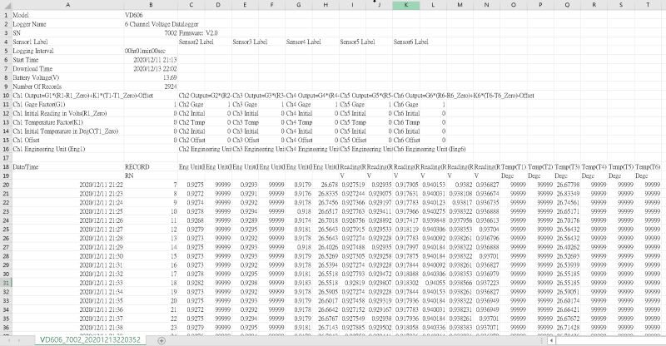Viewport: 666px width, 346px height.
Task: Select the battery voltage value 13.69
Action: pos(166,77)
